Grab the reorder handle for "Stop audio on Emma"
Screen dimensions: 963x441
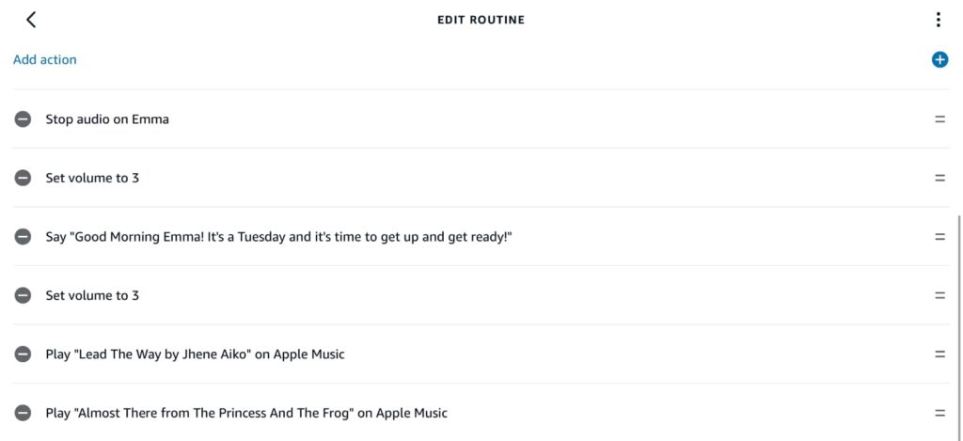pos(939,119)
